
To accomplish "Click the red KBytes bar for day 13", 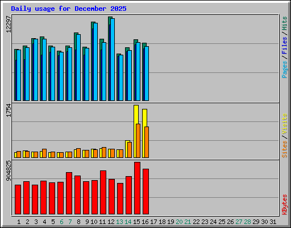I will tap(120, 199).
